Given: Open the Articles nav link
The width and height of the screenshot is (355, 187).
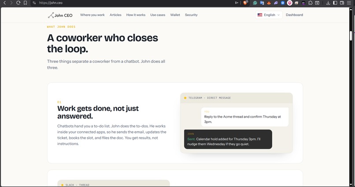Looking at the screenshot, I should point(115,15).
